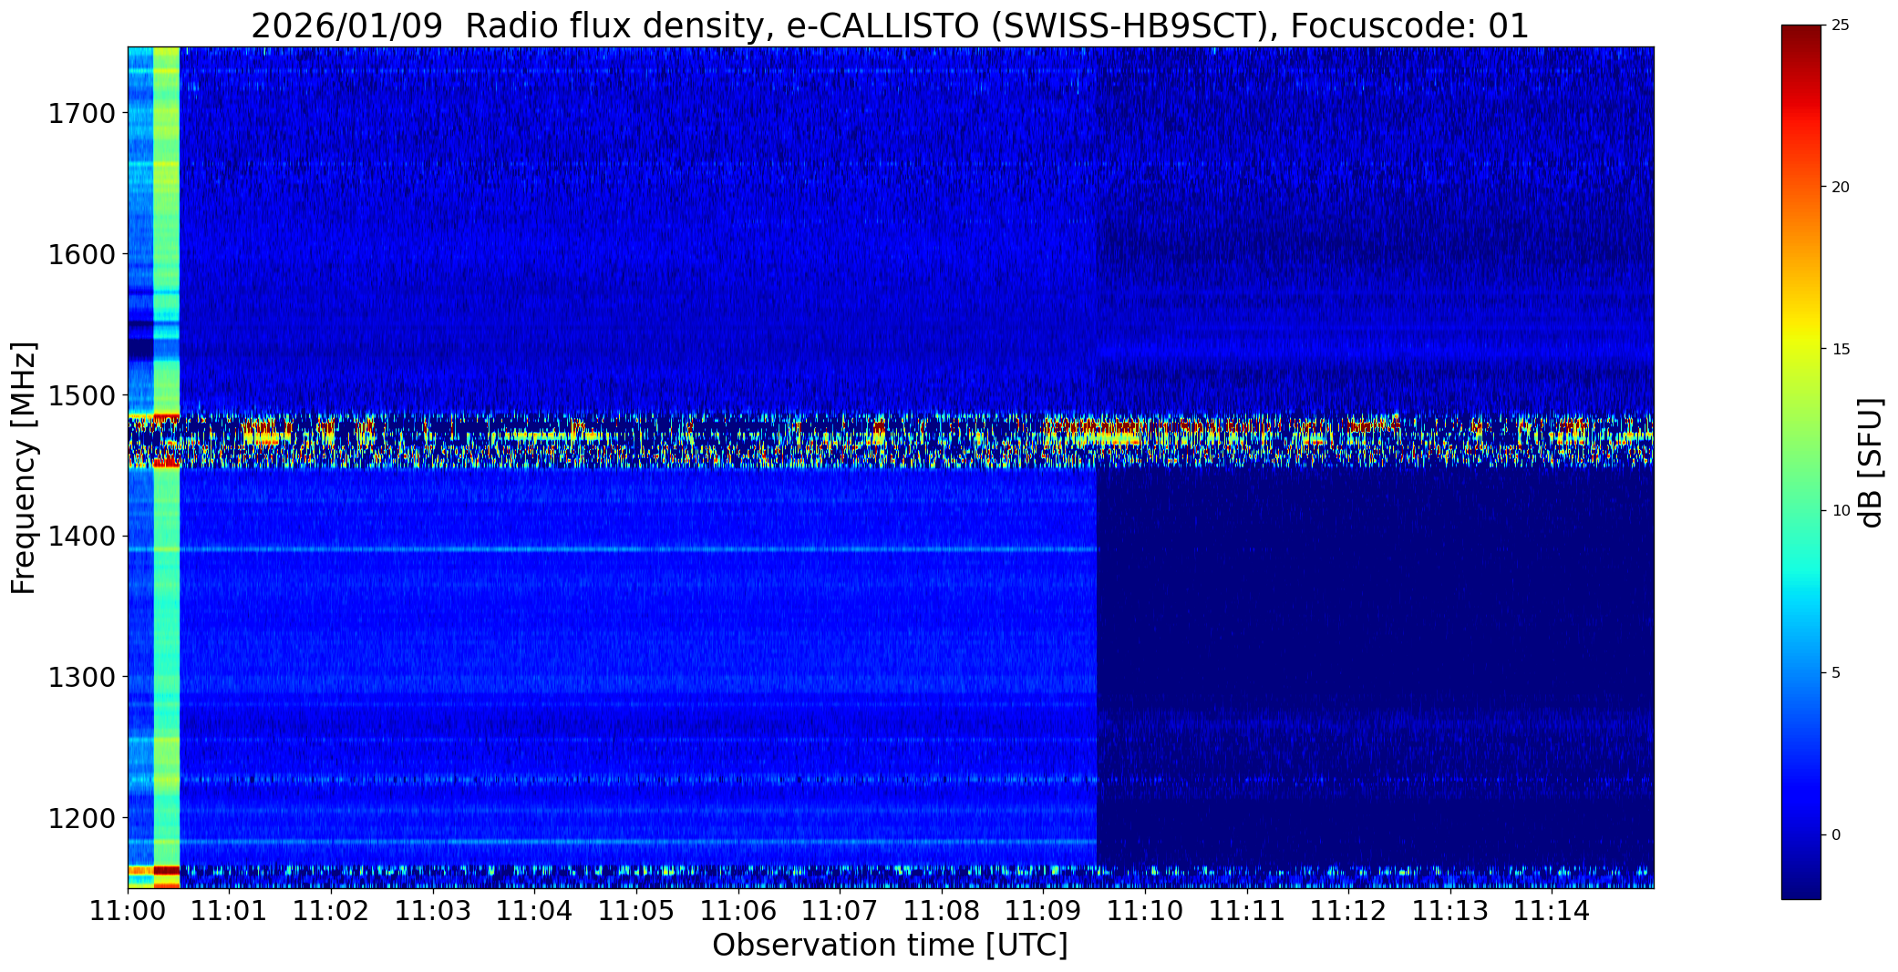Click the colorbar tick label 0
The width and height of the screenshot is (1898, 972).
pyautogui.click(x=1836, y=834)
